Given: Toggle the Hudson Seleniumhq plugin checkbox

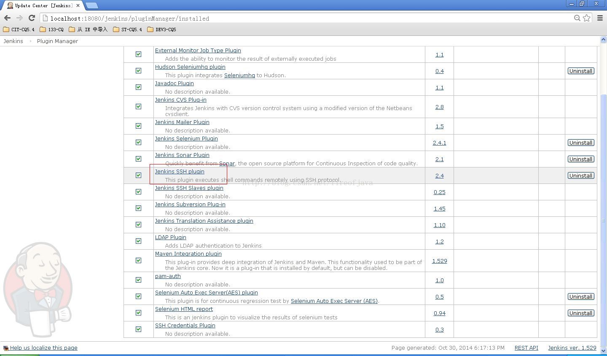Looking at the screenshot, I should (138, 71).
